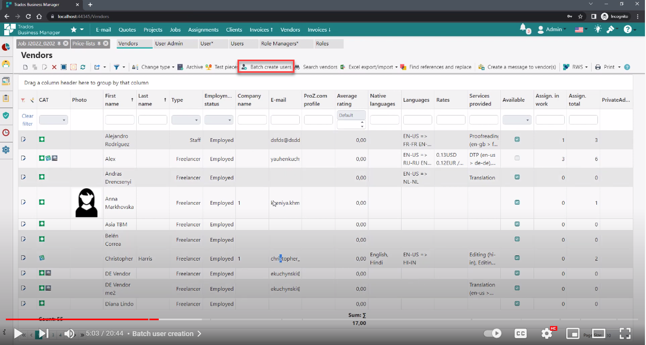
Task: Toggle video closed captions CC
Action: (x=520, y=333)
